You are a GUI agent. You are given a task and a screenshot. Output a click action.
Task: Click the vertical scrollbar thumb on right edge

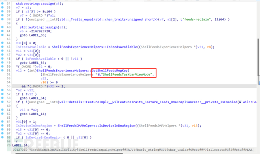[x=258, y=57]
